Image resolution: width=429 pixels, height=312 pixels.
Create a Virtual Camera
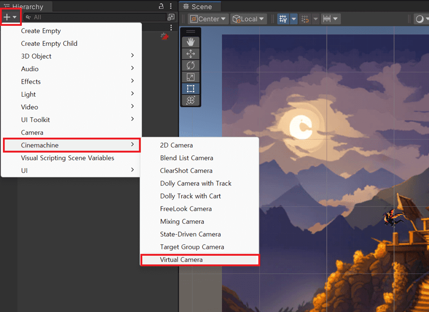pyautogui.click(x=200, y=260)
